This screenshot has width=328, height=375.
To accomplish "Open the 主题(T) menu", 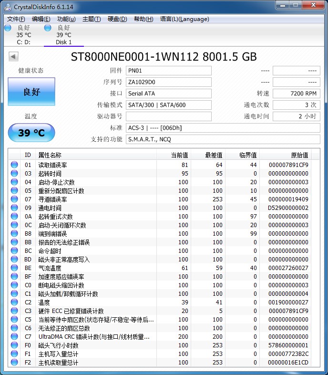I will point(92,19).
